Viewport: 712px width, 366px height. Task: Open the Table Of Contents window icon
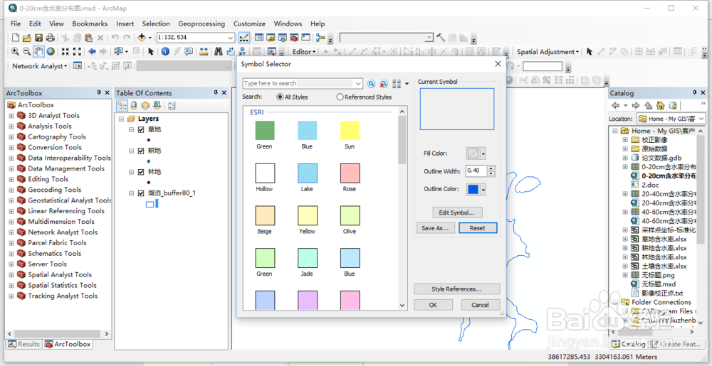[259, 37]
